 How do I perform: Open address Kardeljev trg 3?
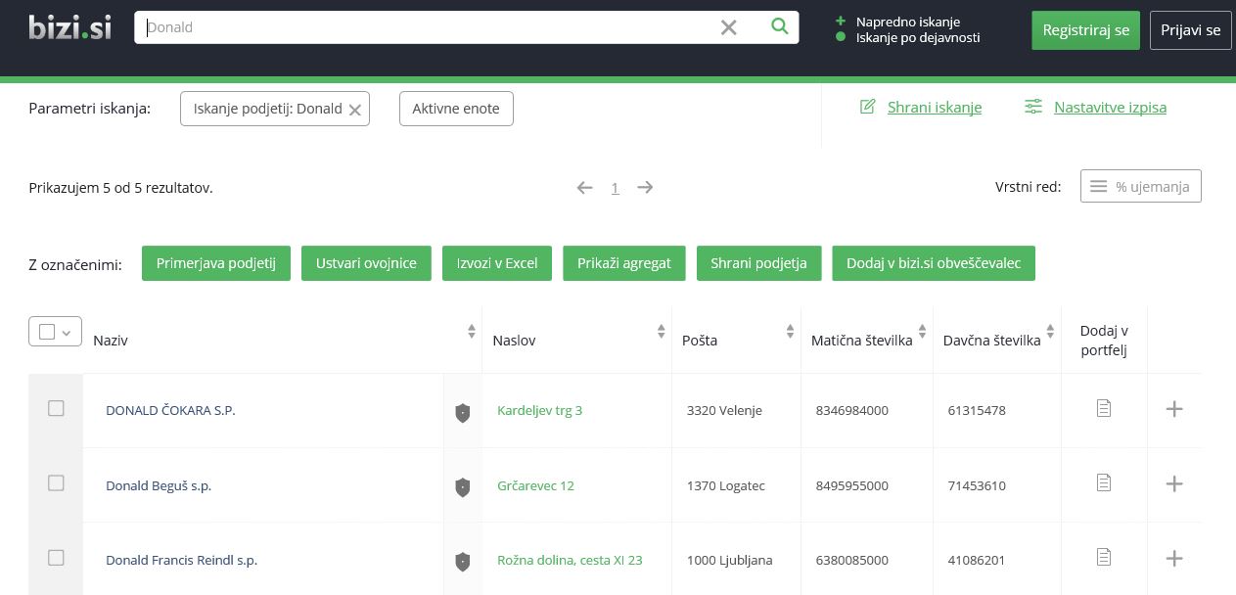pos(539,410)
